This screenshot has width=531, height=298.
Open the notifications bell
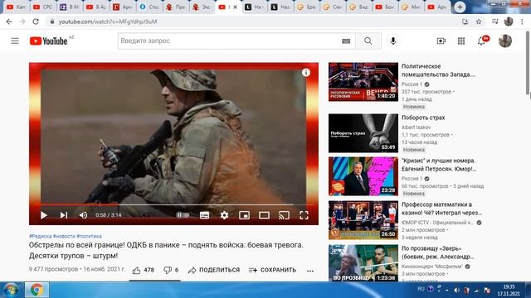point(481,41)
